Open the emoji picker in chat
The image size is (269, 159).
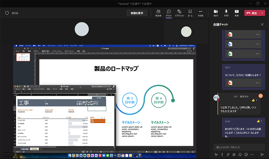[x=240, y=154]
